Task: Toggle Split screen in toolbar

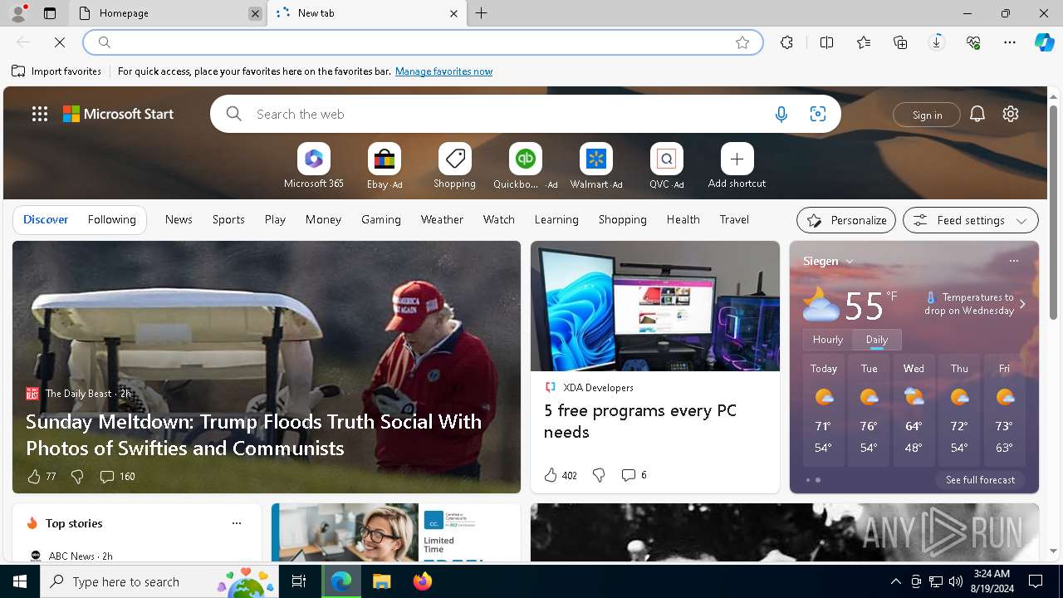Action: 826,42
